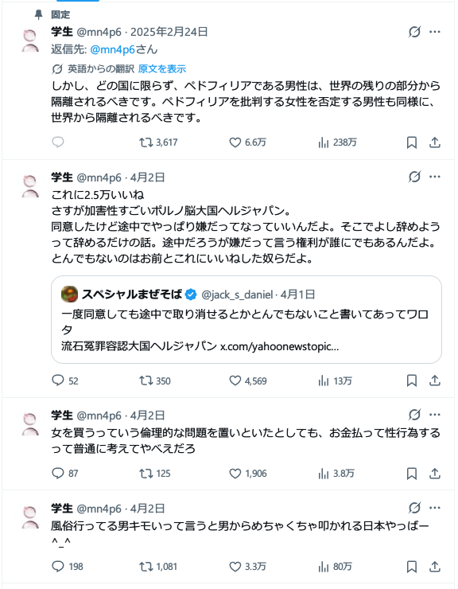The width and height of the screenshot is (458, 589).
Task: Open more menu on 女を買う post
Action: pyautogui.click(x=435, y=415)
